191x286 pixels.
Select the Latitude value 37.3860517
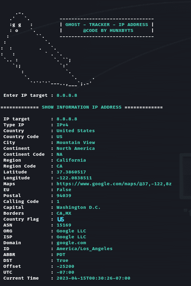(x=71, y=172)
